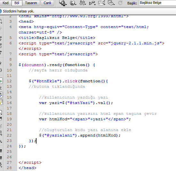Click comment '//sayfa hazır olduğunda'
The height and width of the screenshot is (171, 176).
(x=58, y=71)
